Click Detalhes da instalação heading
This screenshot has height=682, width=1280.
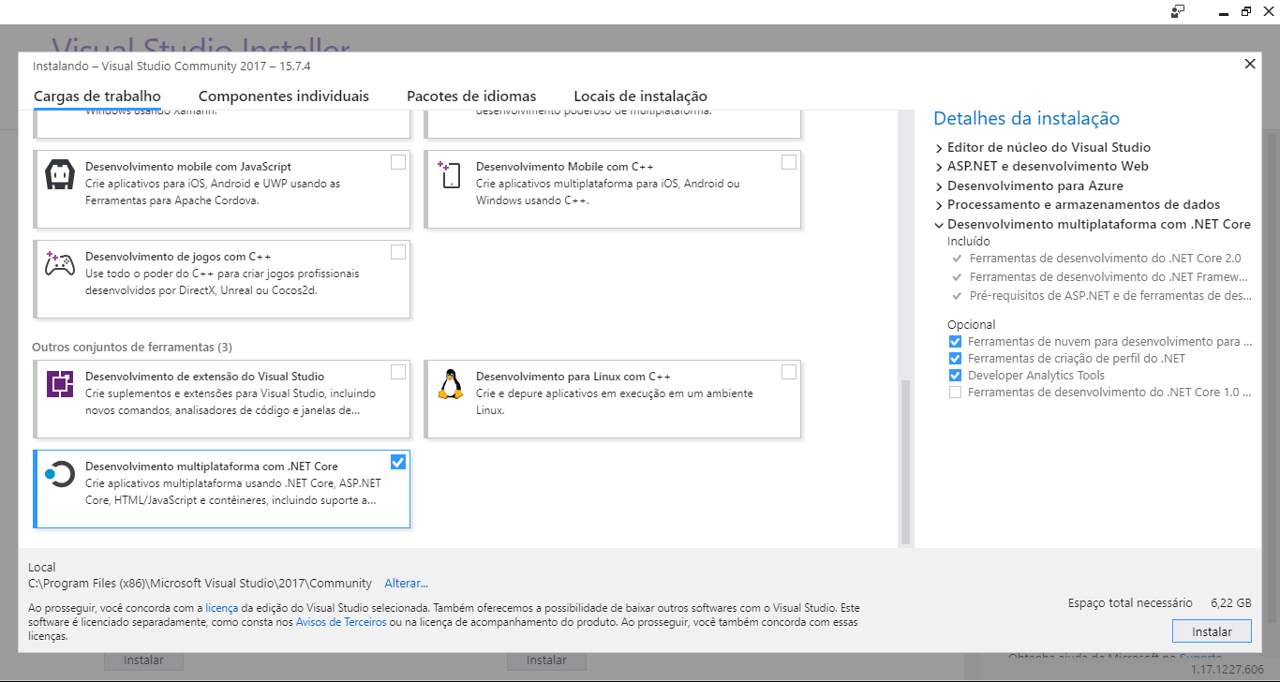point(1026,119)
